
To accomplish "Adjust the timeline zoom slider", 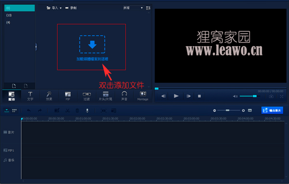I will 228,110.
